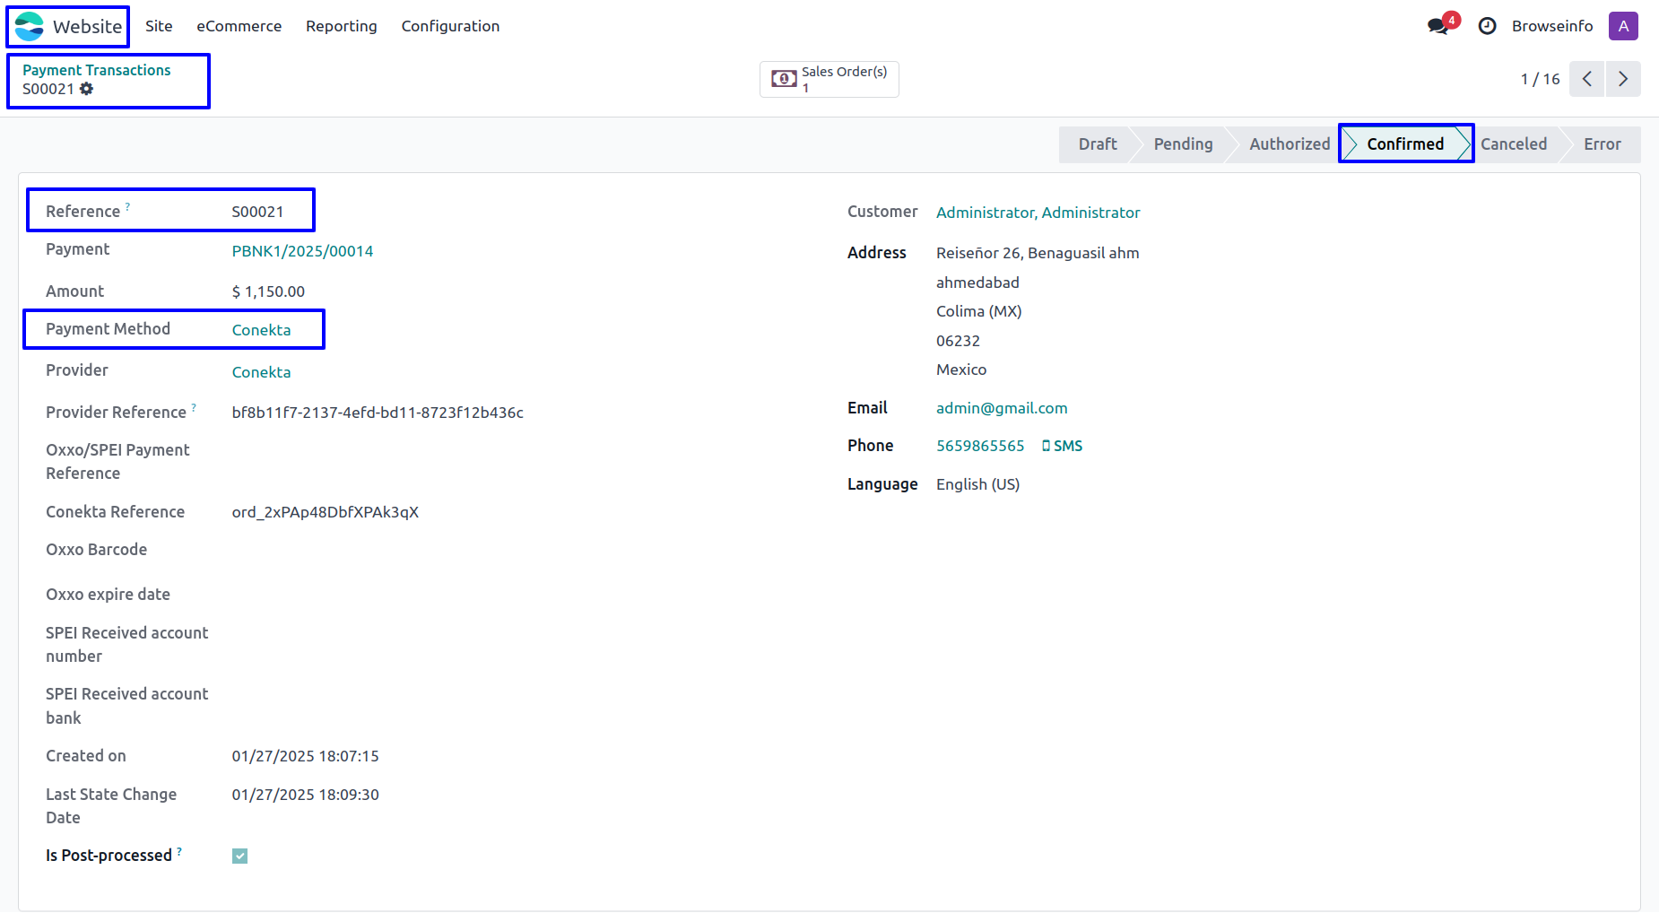Image resolution: width=1659 pixels, height=913 pixels.
Task: Click the Reference field value S00021
Action: (257, 212)
